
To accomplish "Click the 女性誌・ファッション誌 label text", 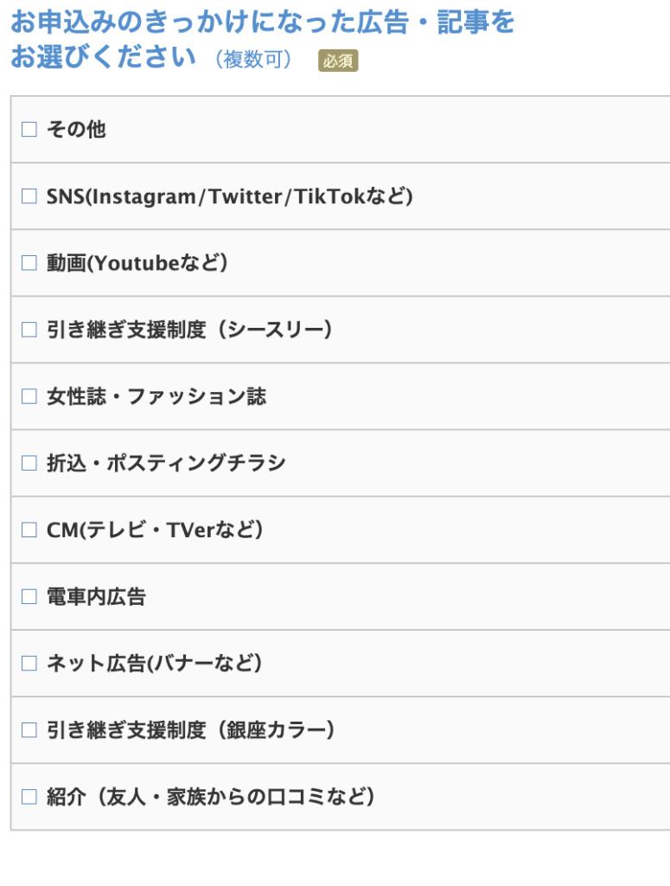I will 156,396.
